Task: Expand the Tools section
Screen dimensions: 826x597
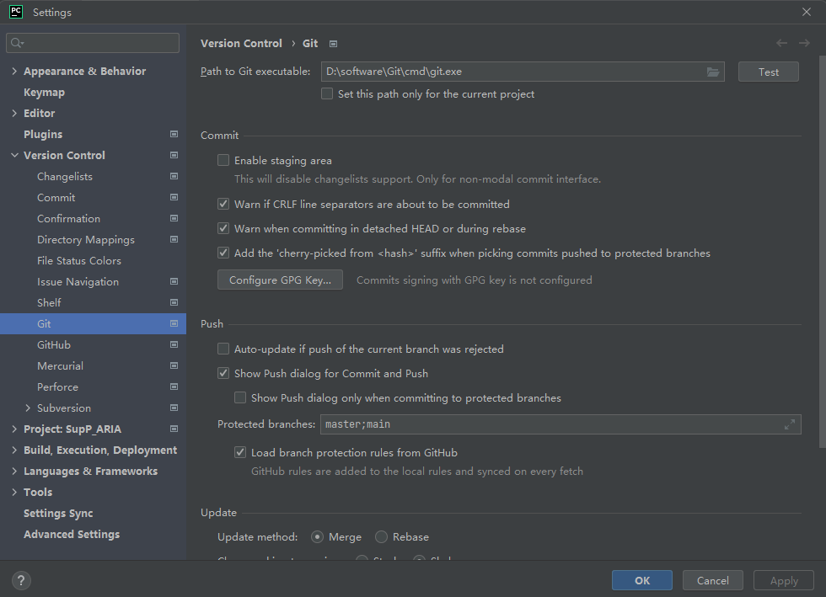Action: click(x=14, y=493)
